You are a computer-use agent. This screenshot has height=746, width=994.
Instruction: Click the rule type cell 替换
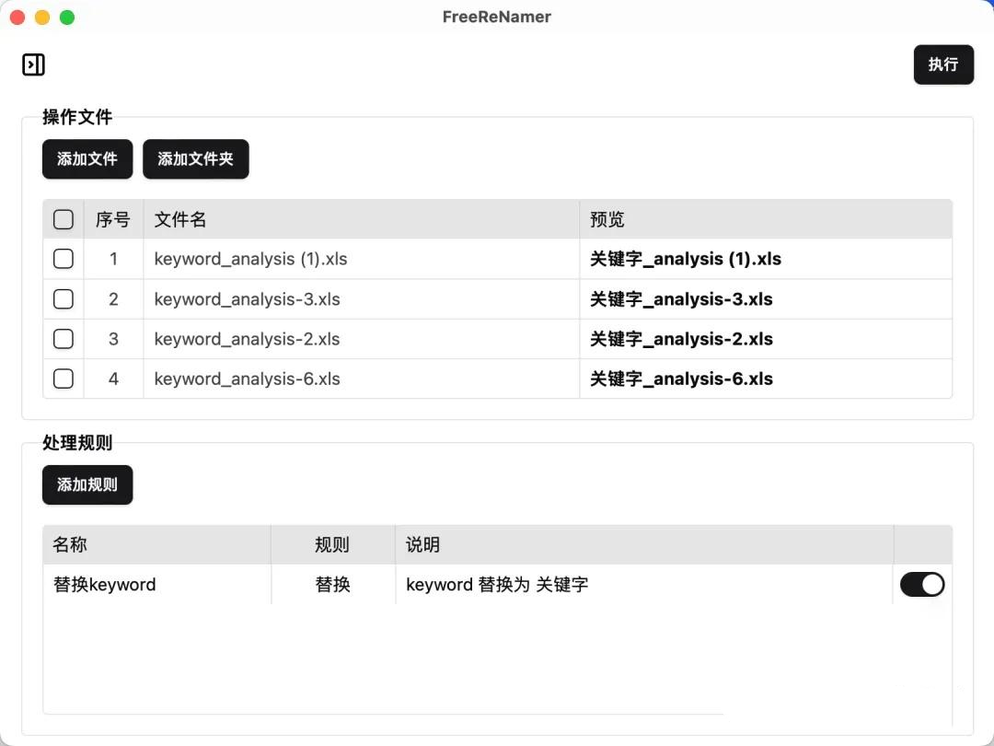[333, 584]
